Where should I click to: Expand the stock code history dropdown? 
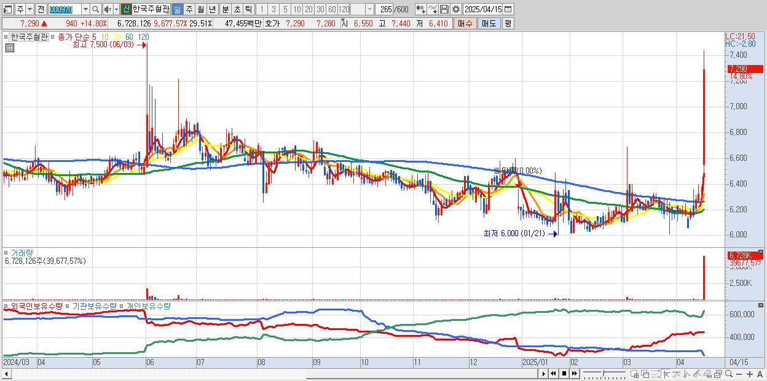coord(85,9)
